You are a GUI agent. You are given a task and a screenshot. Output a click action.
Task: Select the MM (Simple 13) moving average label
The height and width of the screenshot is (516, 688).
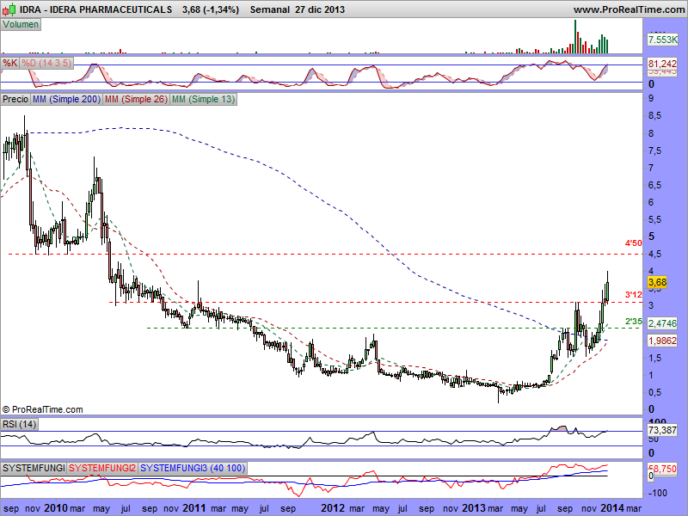(203, 99)
